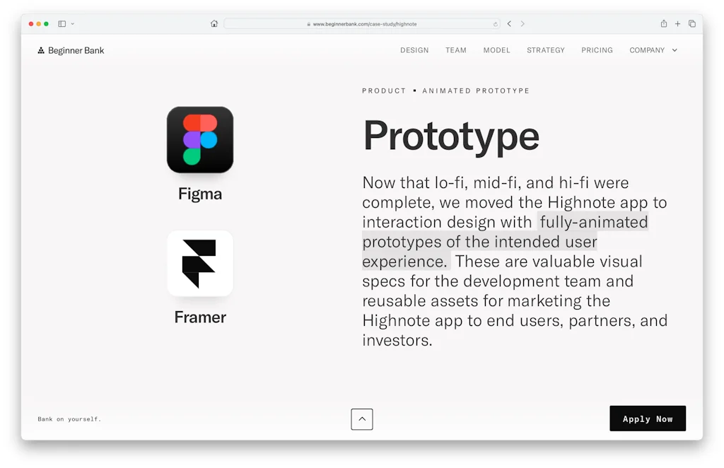Click the Beginner Bank logo
Viewport: 724px width, 468px height.
[x=71, y=50]
